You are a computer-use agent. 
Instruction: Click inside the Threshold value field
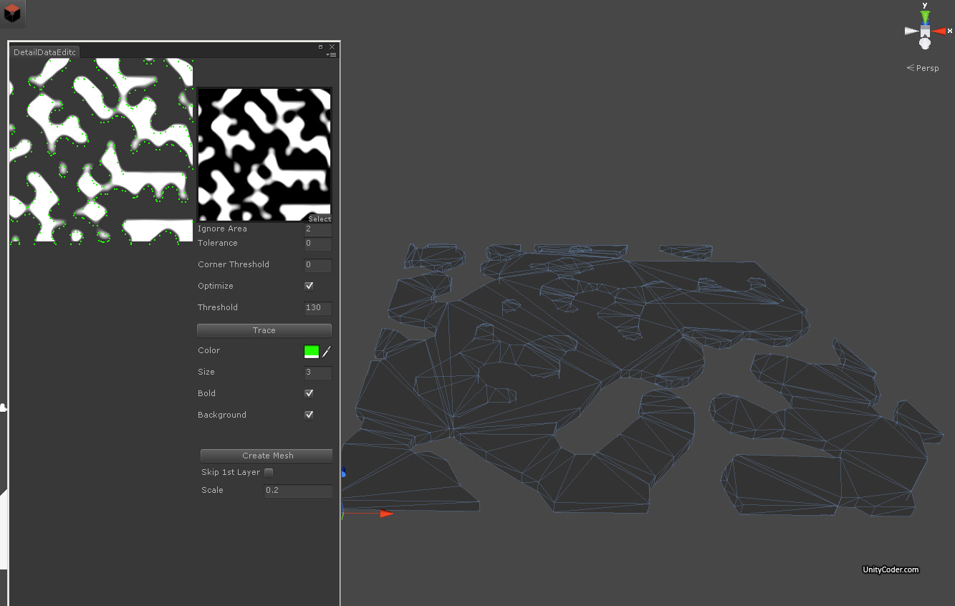[317, 308]
